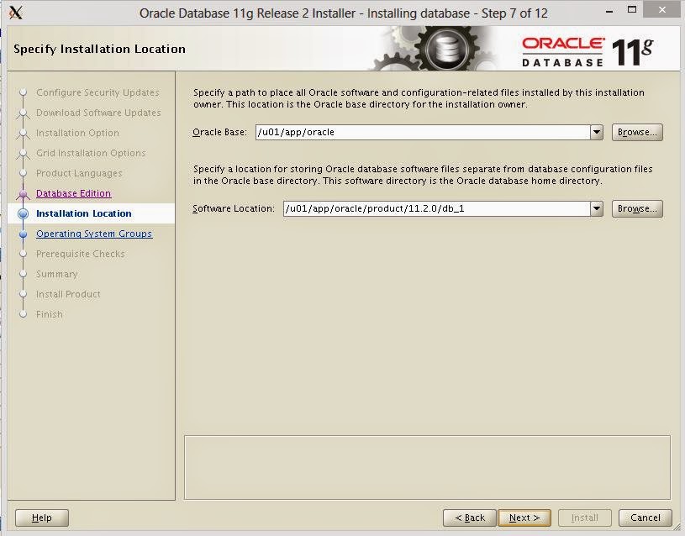Select Installation Location in the steps list
Image resolution: width=685 pixels, height=536 pixels.
point(84,213)
